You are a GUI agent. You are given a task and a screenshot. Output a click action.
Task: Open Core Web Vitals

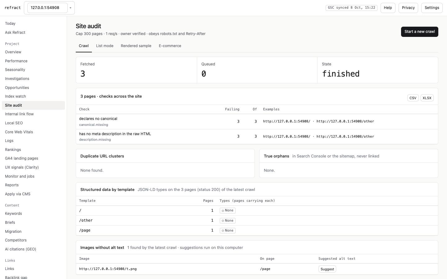(x=33, y=132)
